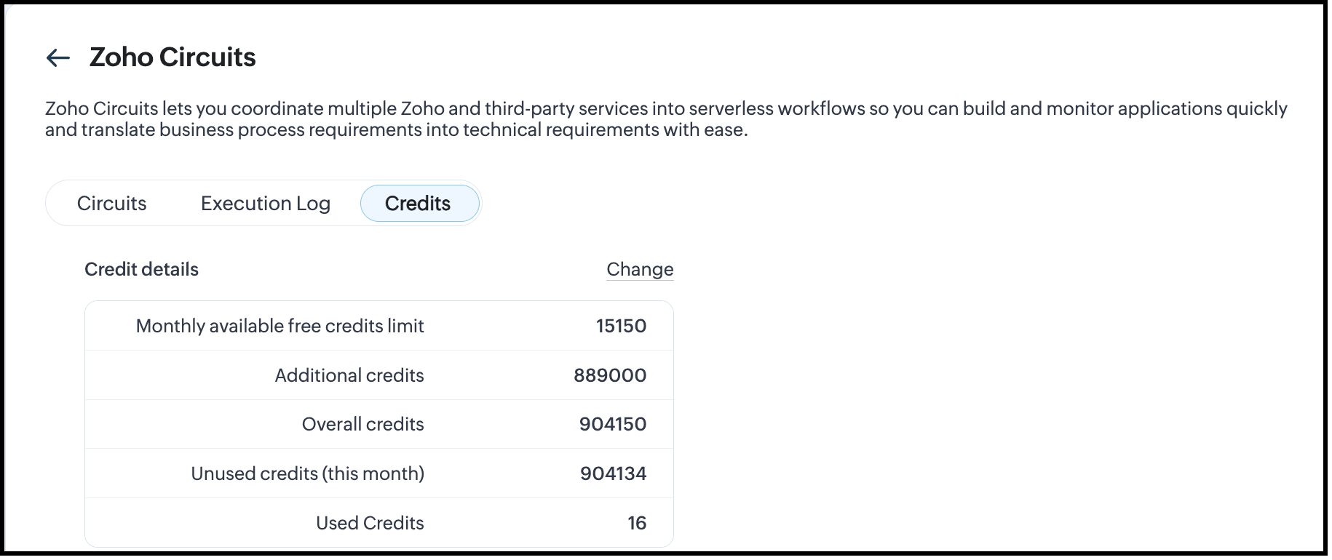
Task: Switch to the Circuits tab
Action: [111, 204]
